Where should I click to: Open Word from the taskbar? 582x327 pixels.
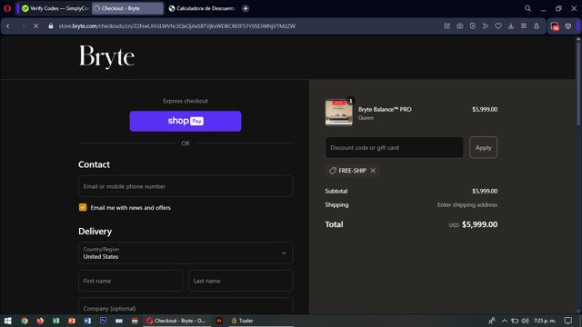tap(87, 321)
